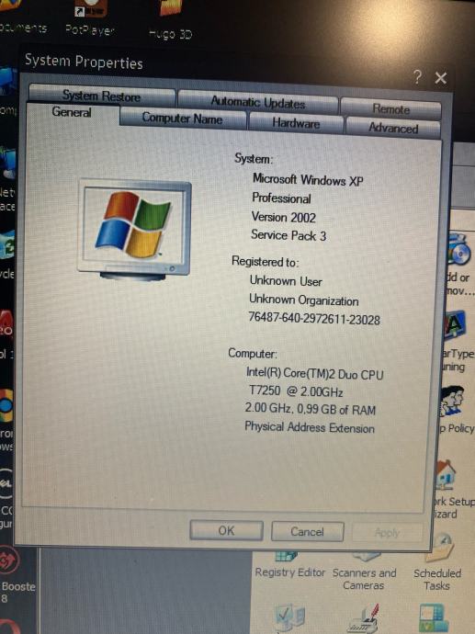
Task: Select the General tab
Action: click(72, 112)
